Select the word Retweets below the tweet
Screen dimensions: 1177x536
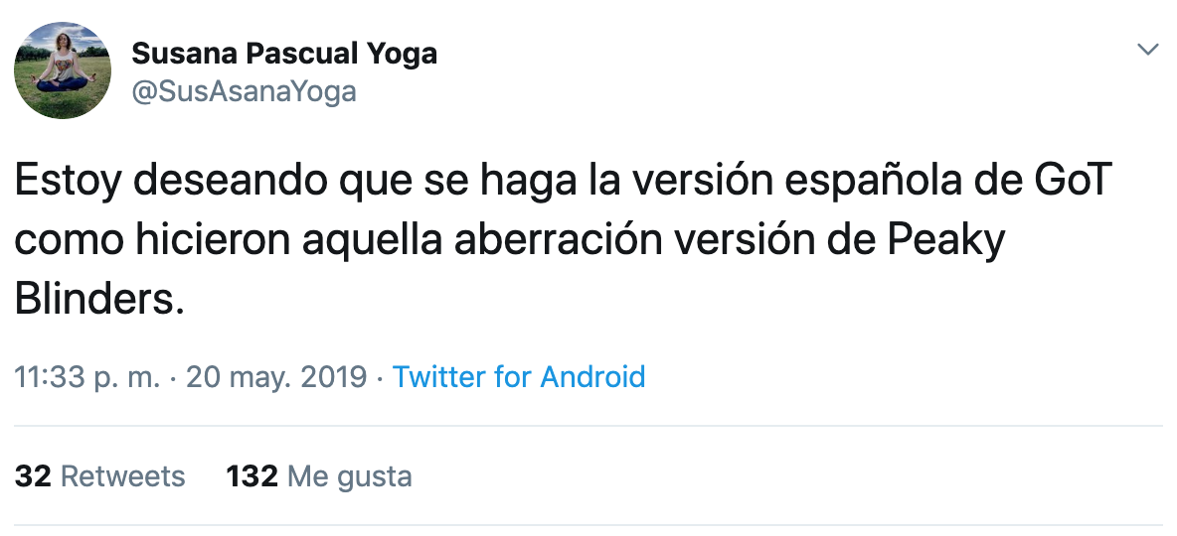[123, 476]
